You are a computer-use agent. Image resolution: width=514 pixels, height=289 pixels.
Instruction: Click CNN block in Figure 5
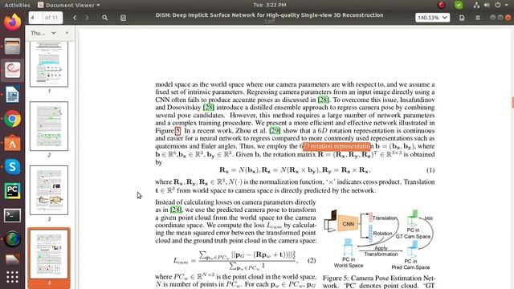(348, 224)
